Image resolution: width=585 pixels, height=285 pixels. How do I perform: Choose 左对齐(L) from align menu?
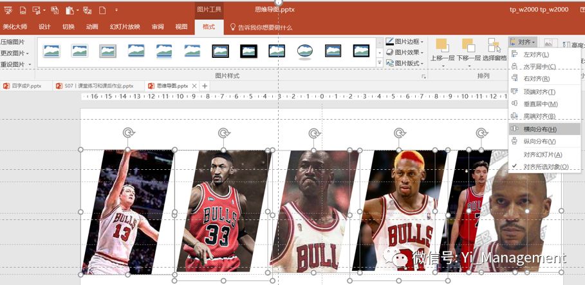click(544, 55)
